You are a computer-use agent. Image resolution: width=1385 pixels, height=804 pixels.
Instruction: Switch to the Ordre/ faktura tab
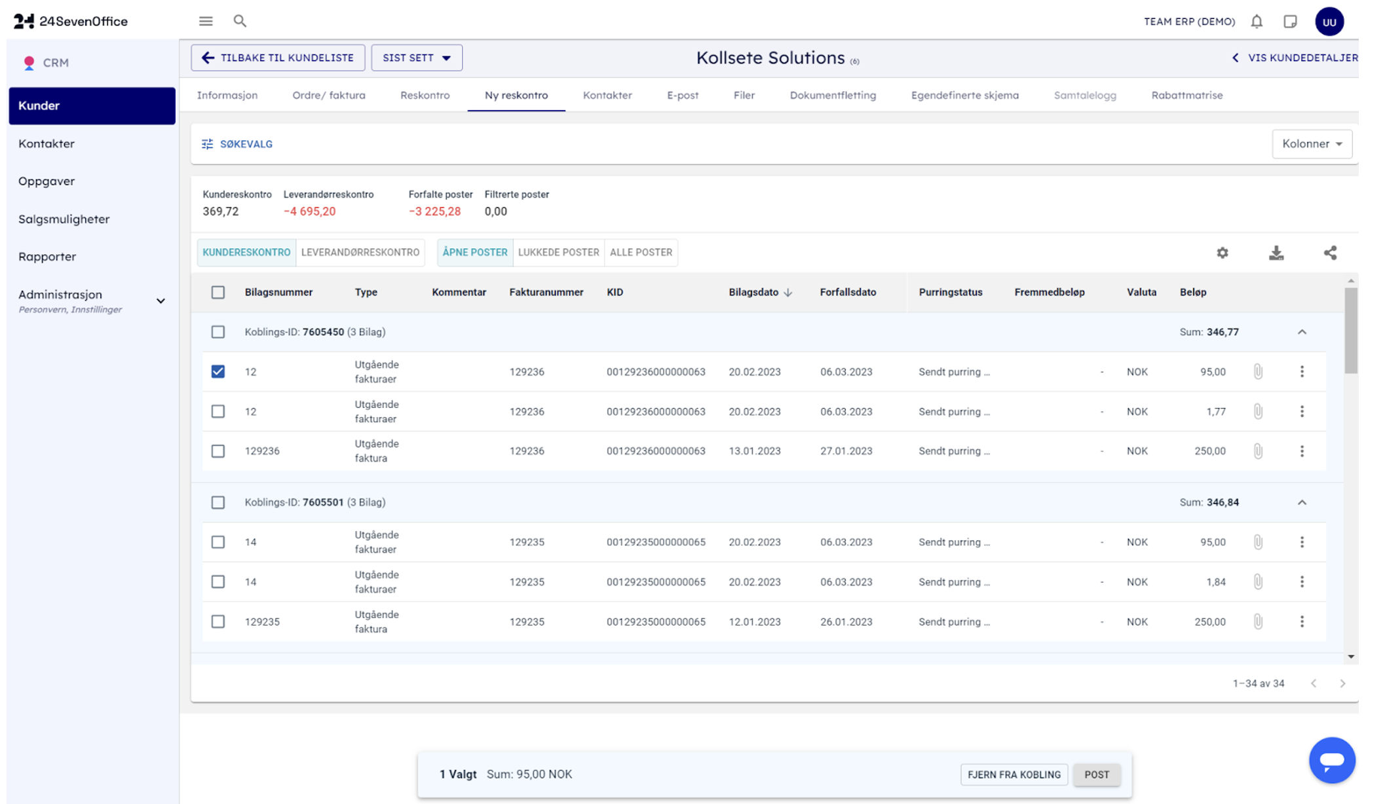[329, 95]
